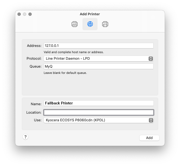Click the Name field with Fallback Printer
The image size is (180, 166).
(98, 103)
